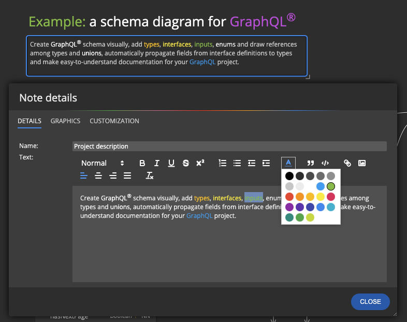Viewport: 407px width, 322px height.
Task: Pick the bright yellow color swatch
Action: 321,197
